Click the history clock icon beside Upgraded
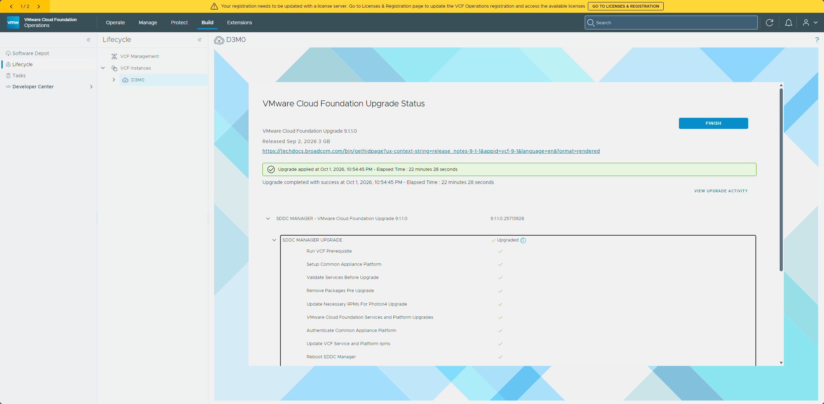824x404 pixels. pos(523,240)
